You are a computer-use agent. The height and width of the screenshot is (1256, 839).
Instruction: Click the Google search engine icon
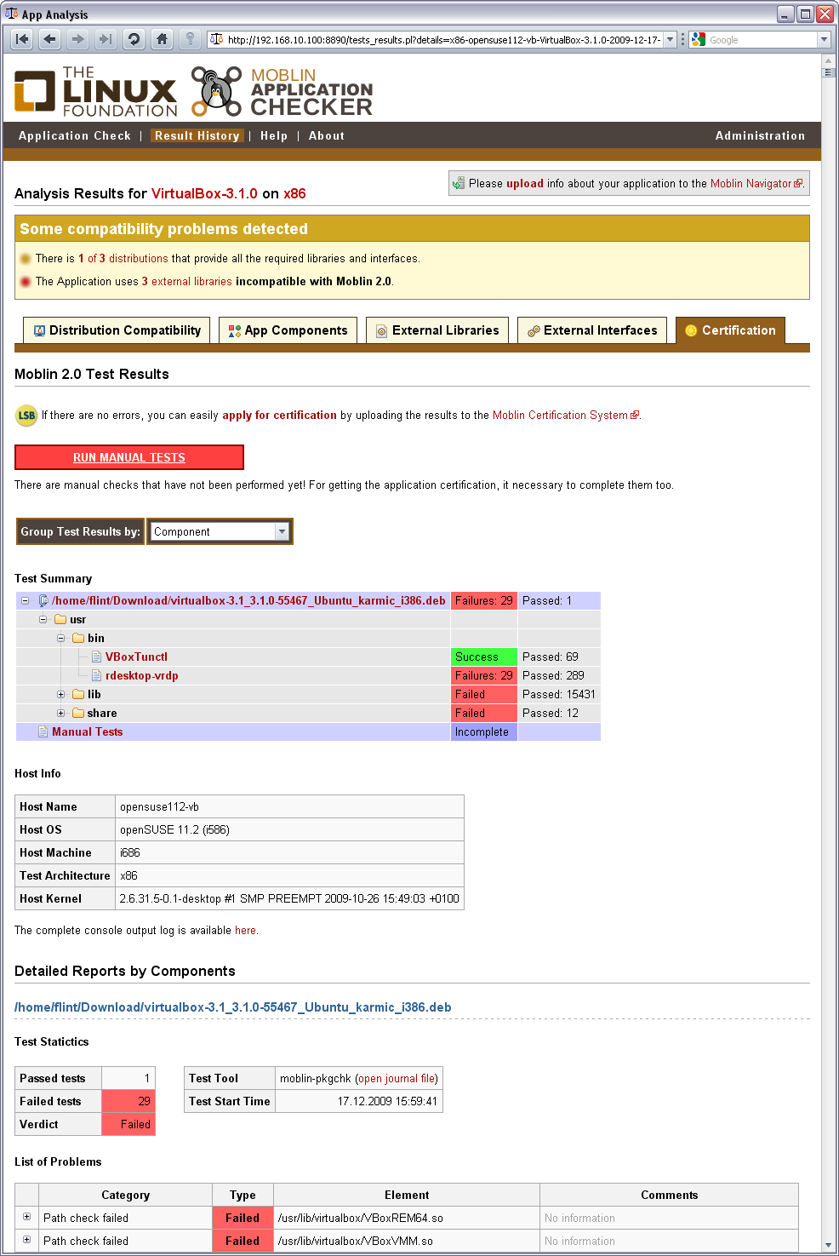tap(699, 39)
